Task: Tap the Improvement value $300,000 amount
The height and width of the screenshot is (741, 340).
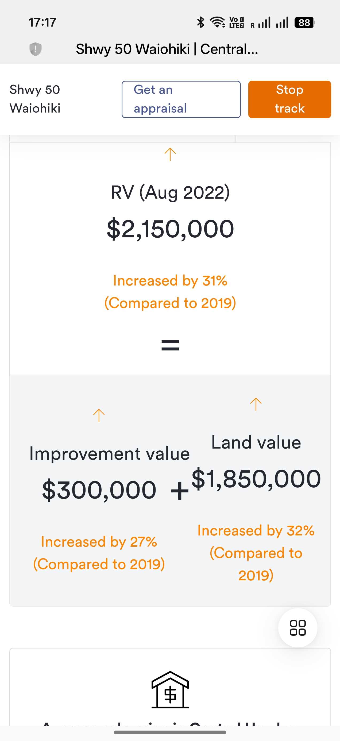Action: coord(99,490)
